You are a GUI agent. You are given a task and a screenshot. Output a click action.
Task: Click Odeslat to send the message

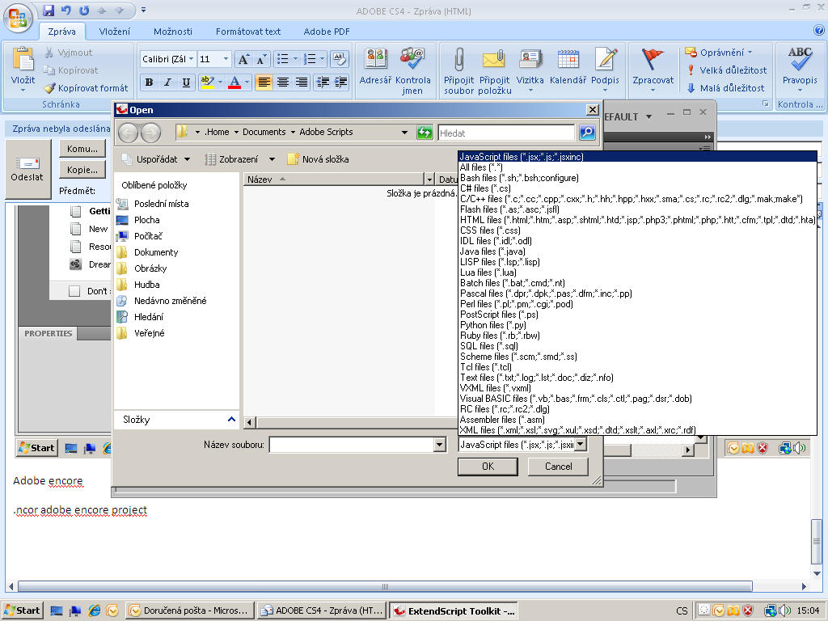point(27,168)
